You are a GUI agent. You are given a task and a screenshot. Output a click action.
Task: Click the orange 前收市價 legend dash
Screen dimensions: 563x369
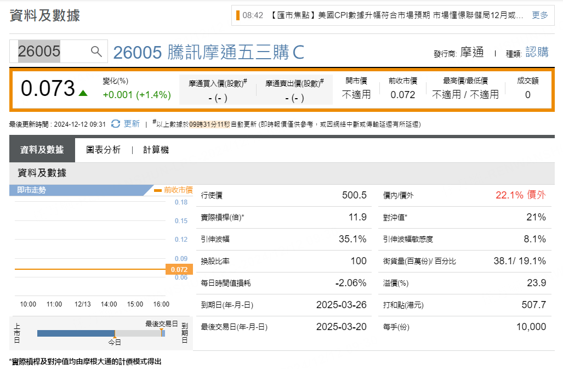(x=158, y=190)
